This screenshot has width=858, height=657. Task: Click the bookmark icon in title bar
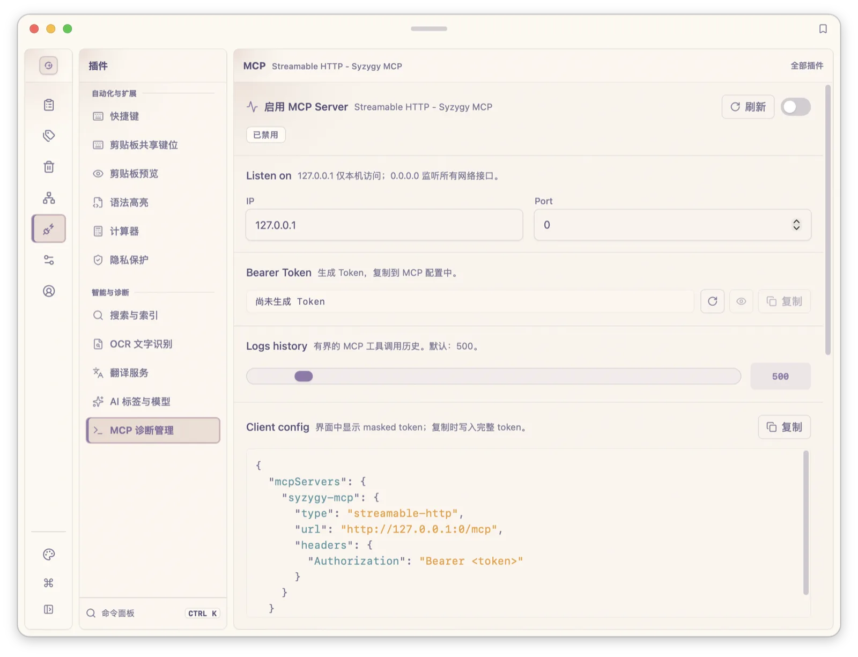[823, 29]
